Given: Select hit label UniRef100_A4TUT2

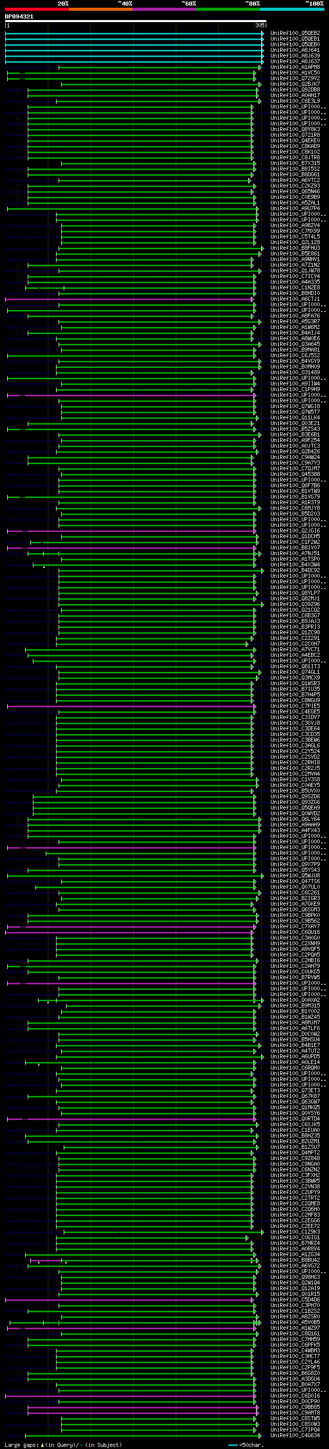Looking at the screenshot, I should point(295,1051).
